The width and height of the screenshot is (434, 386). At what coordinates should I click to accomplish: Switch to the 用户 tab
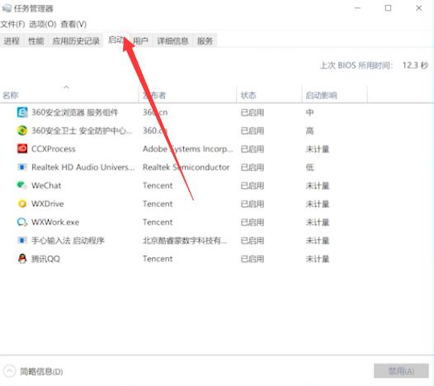[140, 41]
